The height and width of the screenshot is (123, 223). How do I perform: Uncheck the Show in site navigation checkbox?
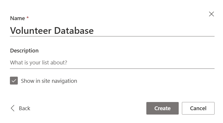14,81
